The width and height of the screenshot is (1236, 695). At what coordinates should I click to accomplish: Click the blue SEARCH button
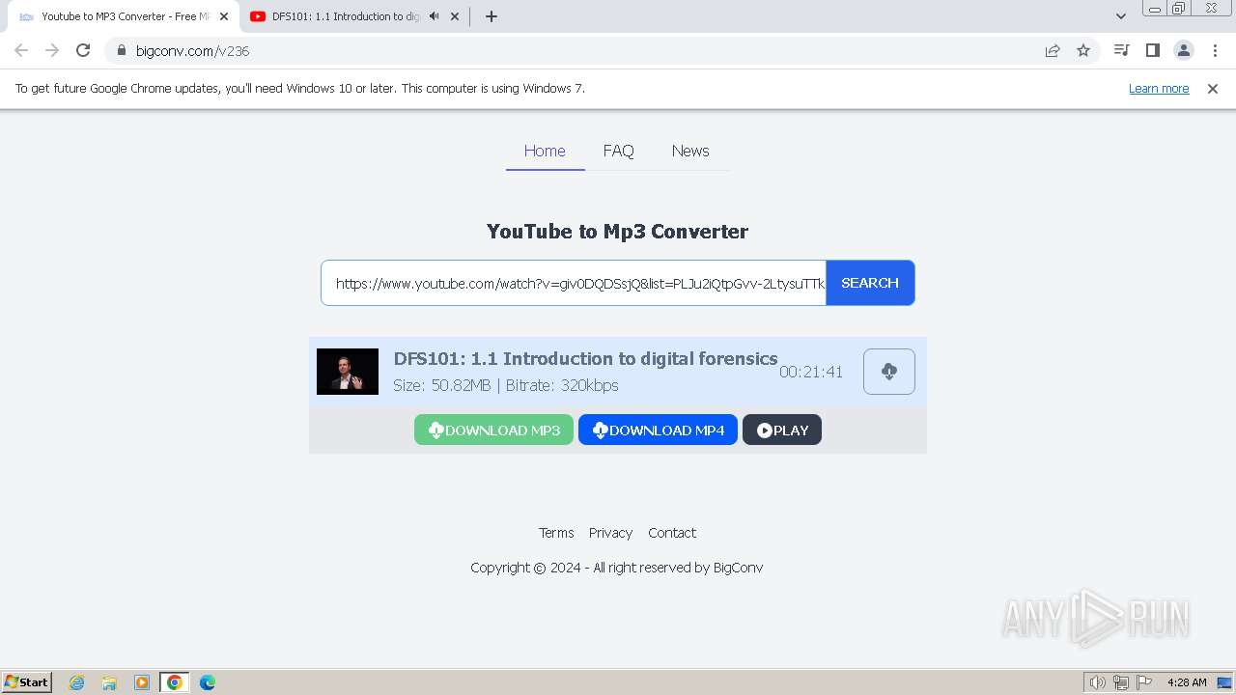[870, 283]
